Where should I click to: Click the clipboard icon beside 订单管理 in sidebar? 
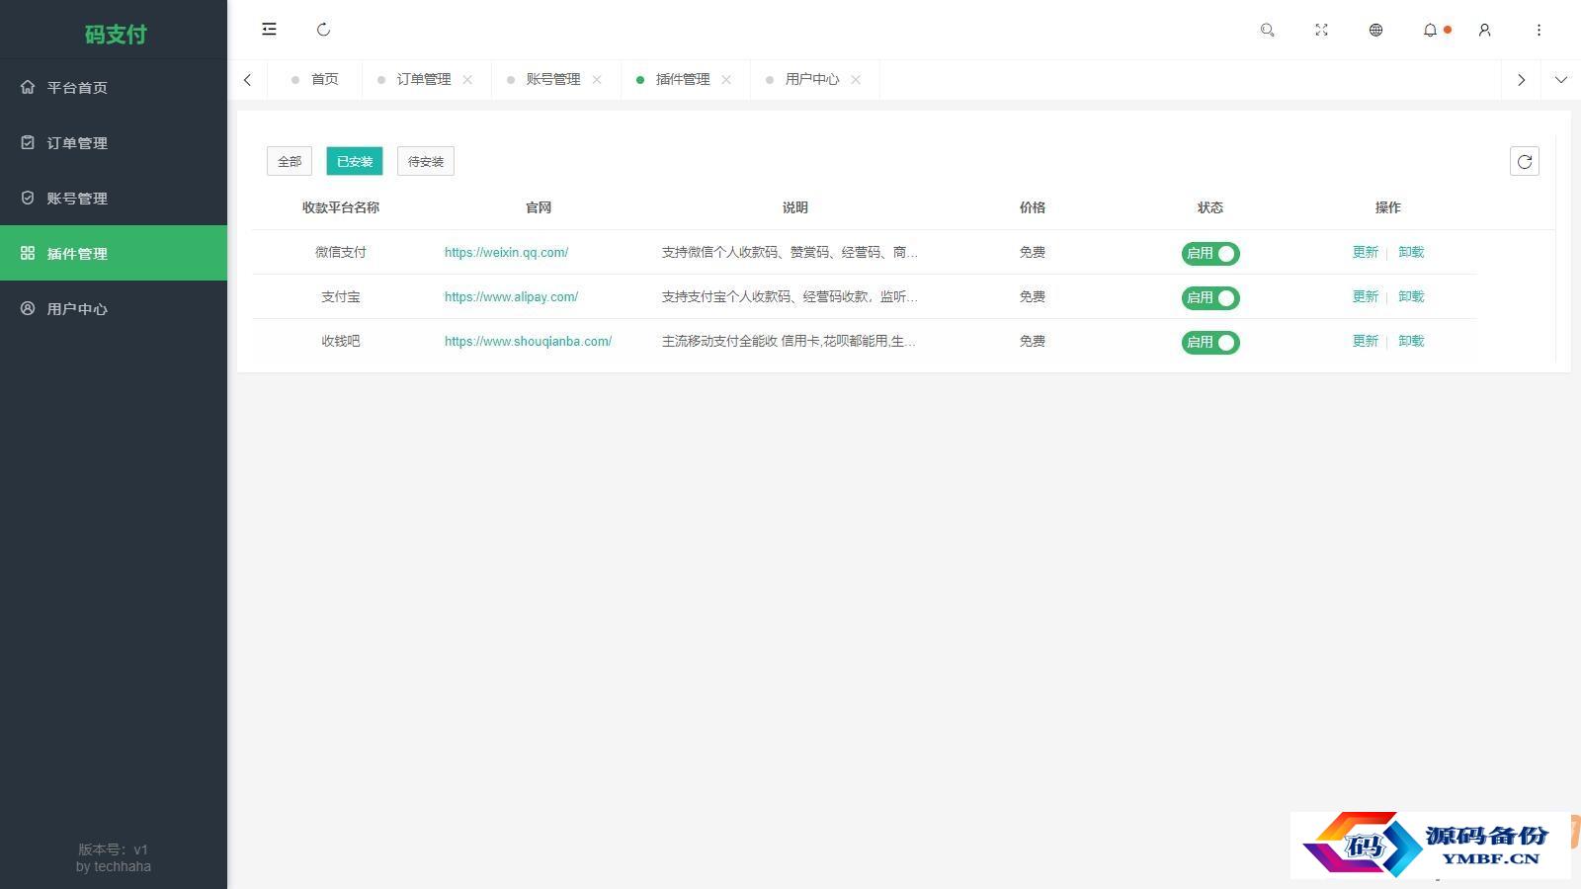click(28, 142)
